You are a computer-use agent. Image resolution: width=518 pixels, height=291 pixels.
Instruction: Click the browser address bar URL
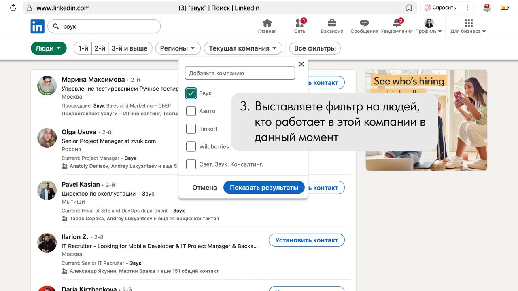(63, 8)
